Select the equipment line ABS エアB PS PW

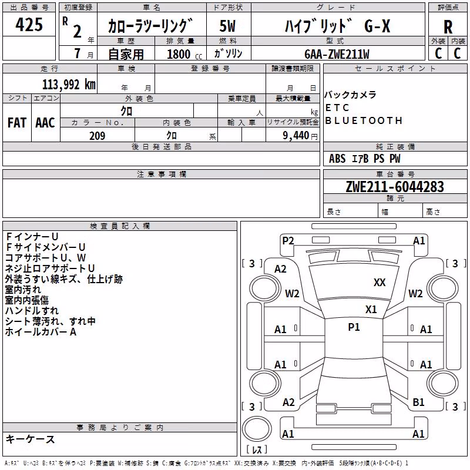click(x=364, y=159)
